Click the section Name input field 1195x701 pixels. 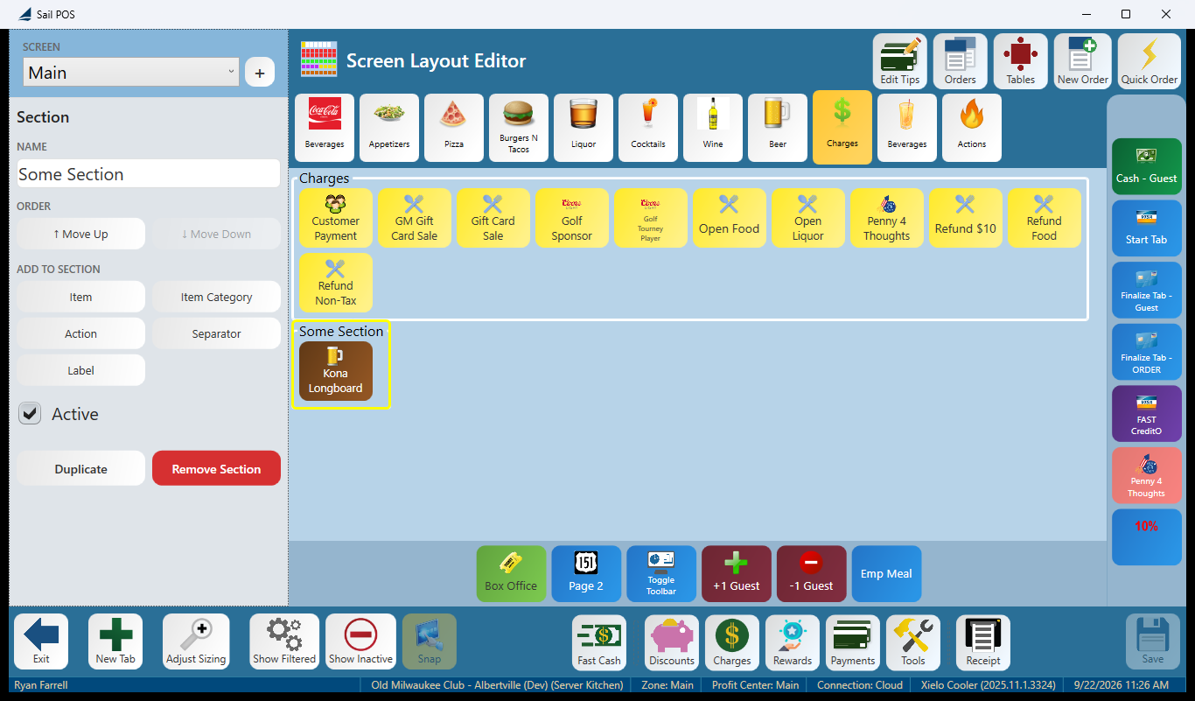[x=149, y=174]
